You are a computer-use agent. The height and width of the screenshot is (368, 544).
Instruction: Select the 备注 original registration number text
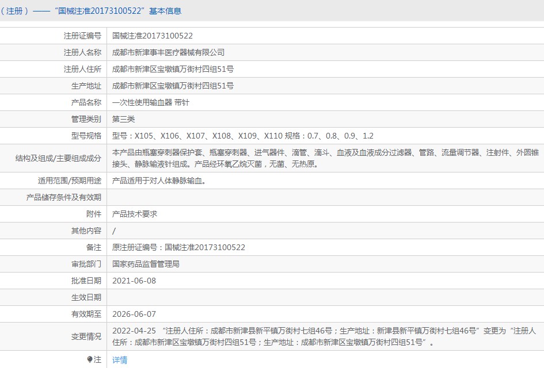(178, 247)
